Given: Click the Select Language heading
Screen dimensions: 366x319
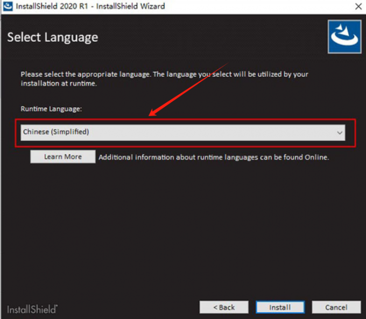Looking at the screenshot, I should 53,37.
